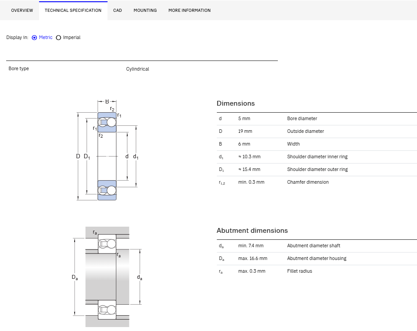Image resolution: width=417 pixels, height=331 pixels.
Task: Click the min. 0.3 mm chamfer value
Action: tap(252, 182)
